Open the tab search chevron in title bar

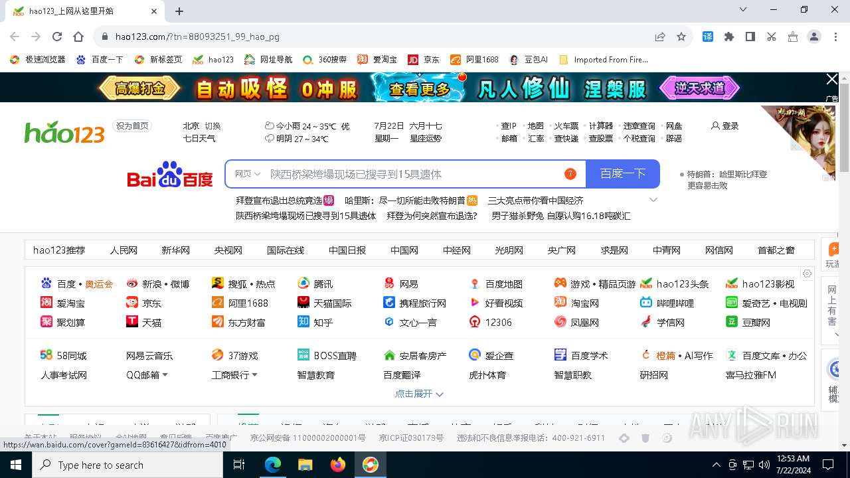click(x=742, y=10)
